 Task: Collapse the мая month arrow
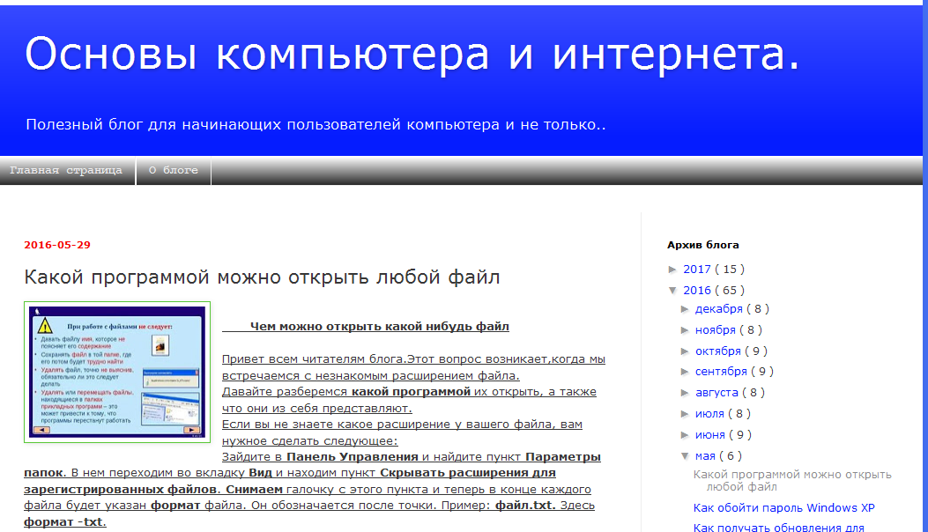686,456
